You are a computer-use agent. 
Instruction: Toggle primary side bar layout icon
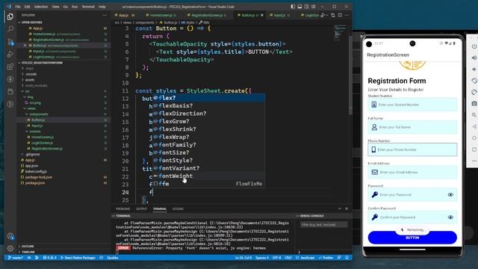(293, 7)
